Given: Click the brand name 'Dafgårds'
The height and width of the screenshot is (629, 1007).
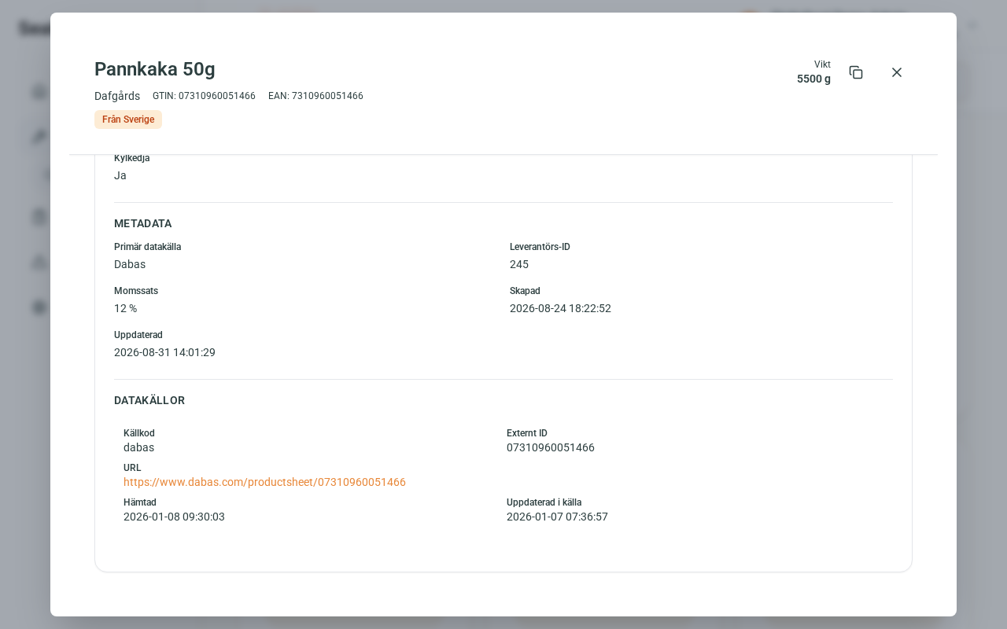Looking at the screenshot, I should (x=117, y=96).
